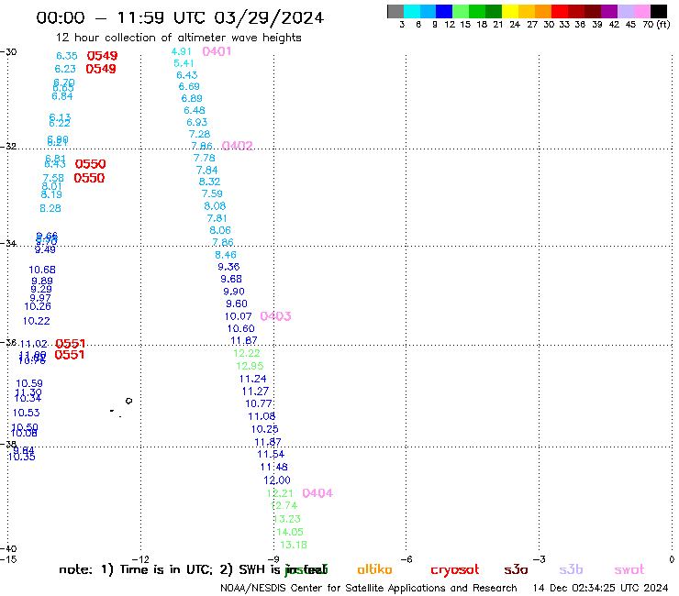The height and width of the screenshot is (596, 679).
Task: Click the wave height value 8.46
Action: point(226,255)
